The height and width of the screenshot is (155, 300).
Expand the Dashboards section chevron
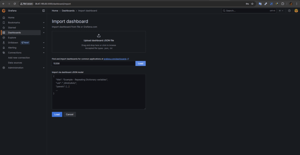coord(44,33)
